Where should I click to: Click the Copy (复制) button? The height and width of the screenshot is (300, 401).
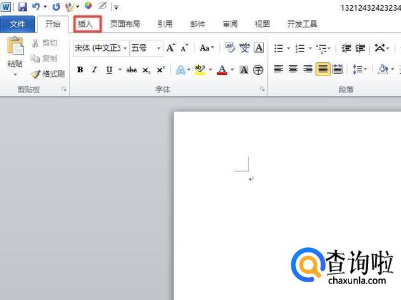44,58
